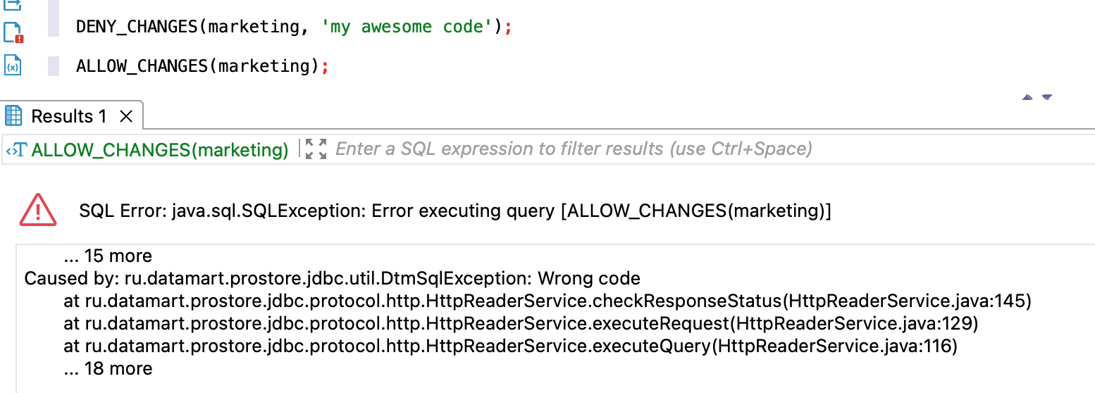1095x393 pixels.
Task: Click the green ALLOW_CHANGES(marketing) query label
Action: point(160,149)
